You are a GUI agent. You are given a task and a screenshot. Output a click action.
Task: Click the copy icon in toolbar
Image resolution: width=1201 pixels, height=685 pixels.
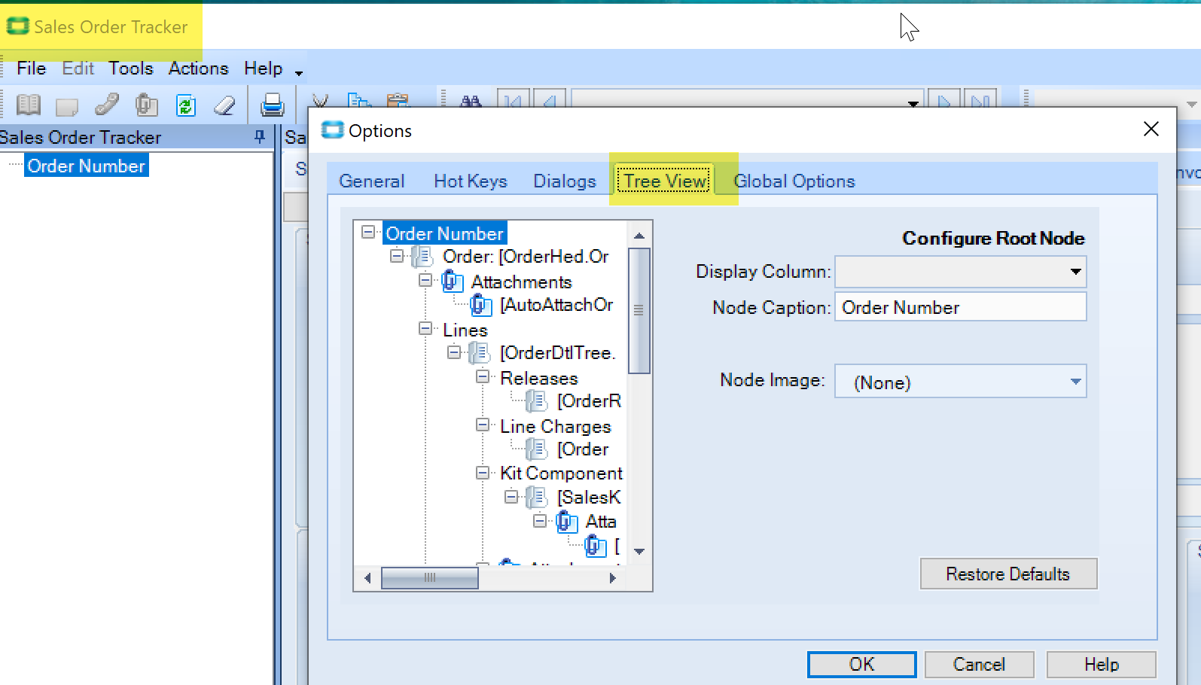tap(359, 101)
